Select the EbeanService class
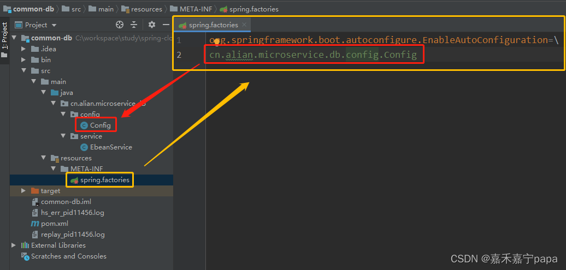The height and width of the screenshot is (270, 566). pyautogui.click(x=111, y=147)
